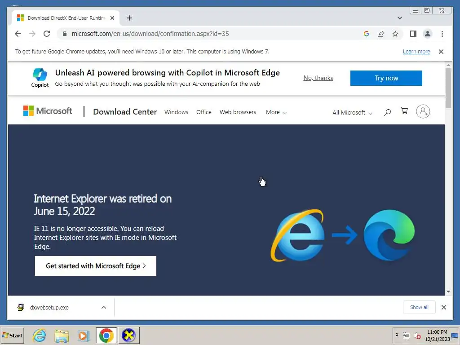Open the Chrome side panel
The height and width of the screenshot is (345, 460).
tap(413, 34)
